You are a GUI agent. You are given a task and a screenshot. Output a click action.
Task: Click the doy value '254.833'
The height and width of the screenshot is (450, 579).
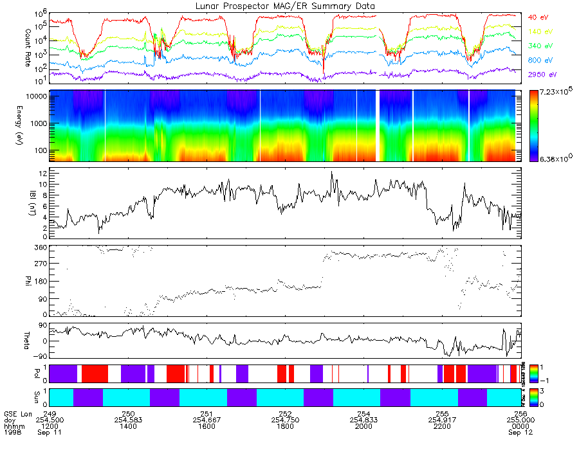click(x=364, y=420)
